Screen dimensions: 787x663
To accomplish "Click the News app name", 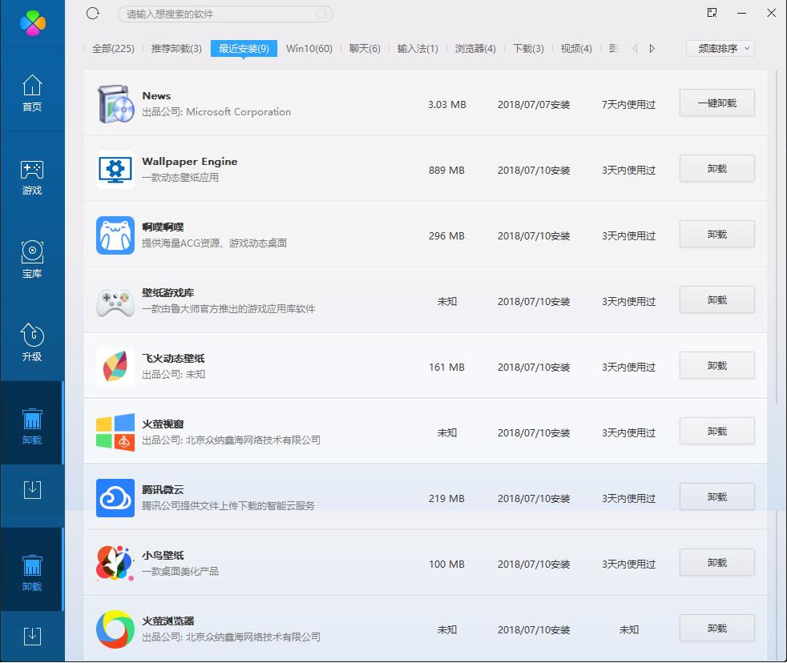I will (156, 96).
